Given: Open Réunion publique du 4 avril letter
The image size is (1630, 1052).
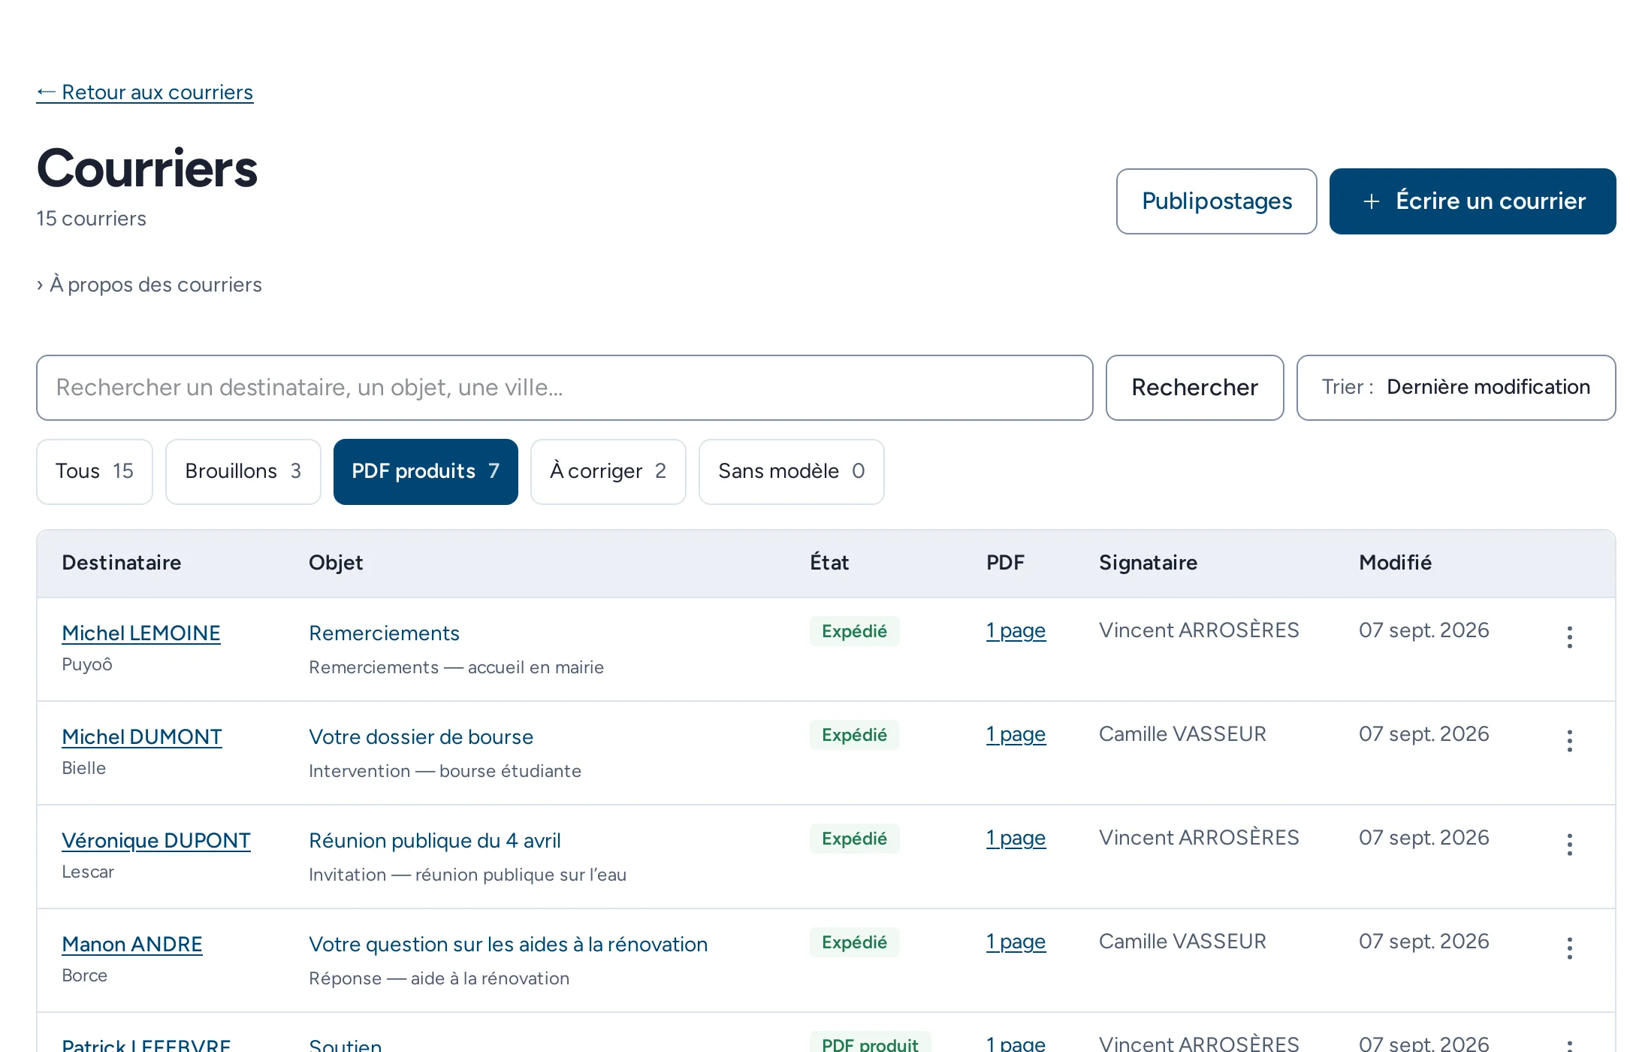Looking at the screenshot, I should click(x=435, y=841).
